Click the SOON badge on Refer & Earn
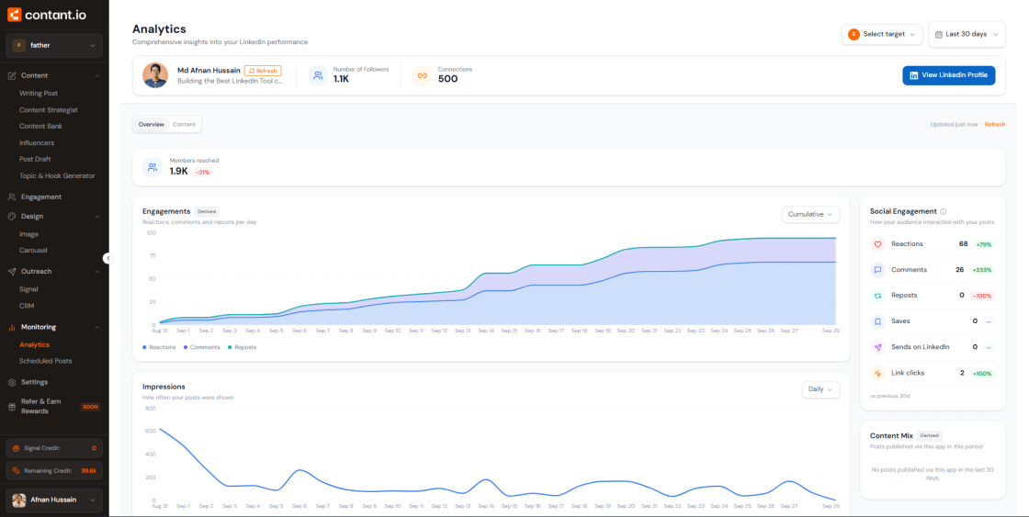Screen dimensions: 1029x517 pyautogui.click(x=90, y=407)
